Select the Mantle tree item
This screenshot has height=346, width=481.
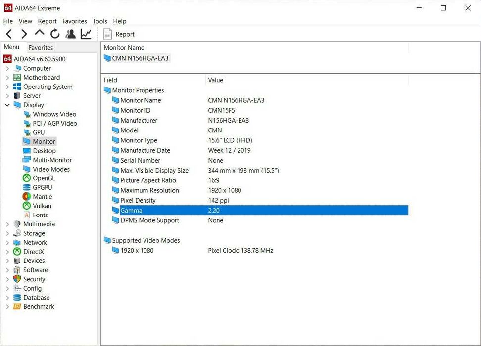38,197
